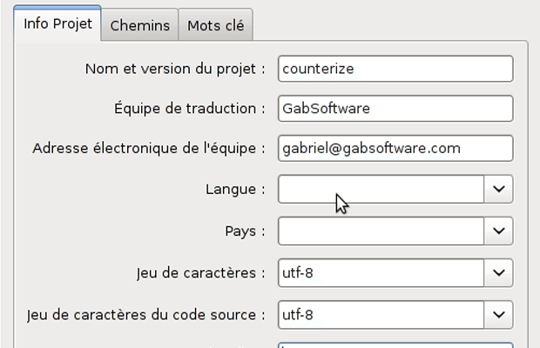
Task: Click the team email address field
Action: [395, 149]
